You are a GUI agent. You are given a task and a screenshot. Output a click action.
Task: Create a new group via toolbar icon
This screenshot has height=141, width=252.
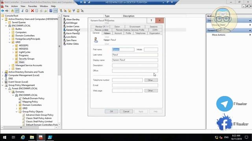[65, 11]
